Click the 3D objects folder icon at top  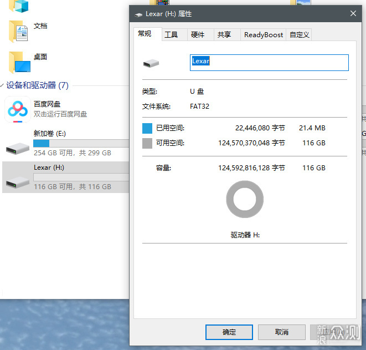point(19,6)
